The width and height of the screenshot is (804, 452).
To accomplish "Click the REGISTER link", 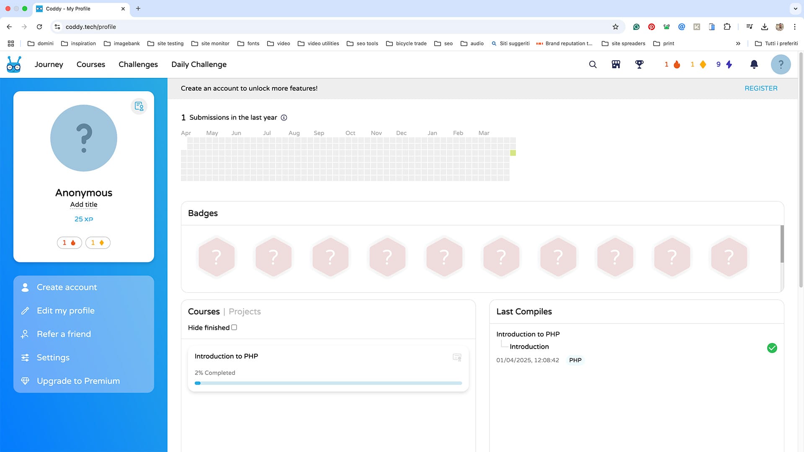I will [x=760, y=88].
